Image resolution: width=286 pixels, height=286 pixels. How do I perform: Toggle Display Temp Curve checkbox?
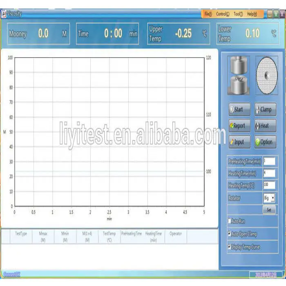click(230, 247)
